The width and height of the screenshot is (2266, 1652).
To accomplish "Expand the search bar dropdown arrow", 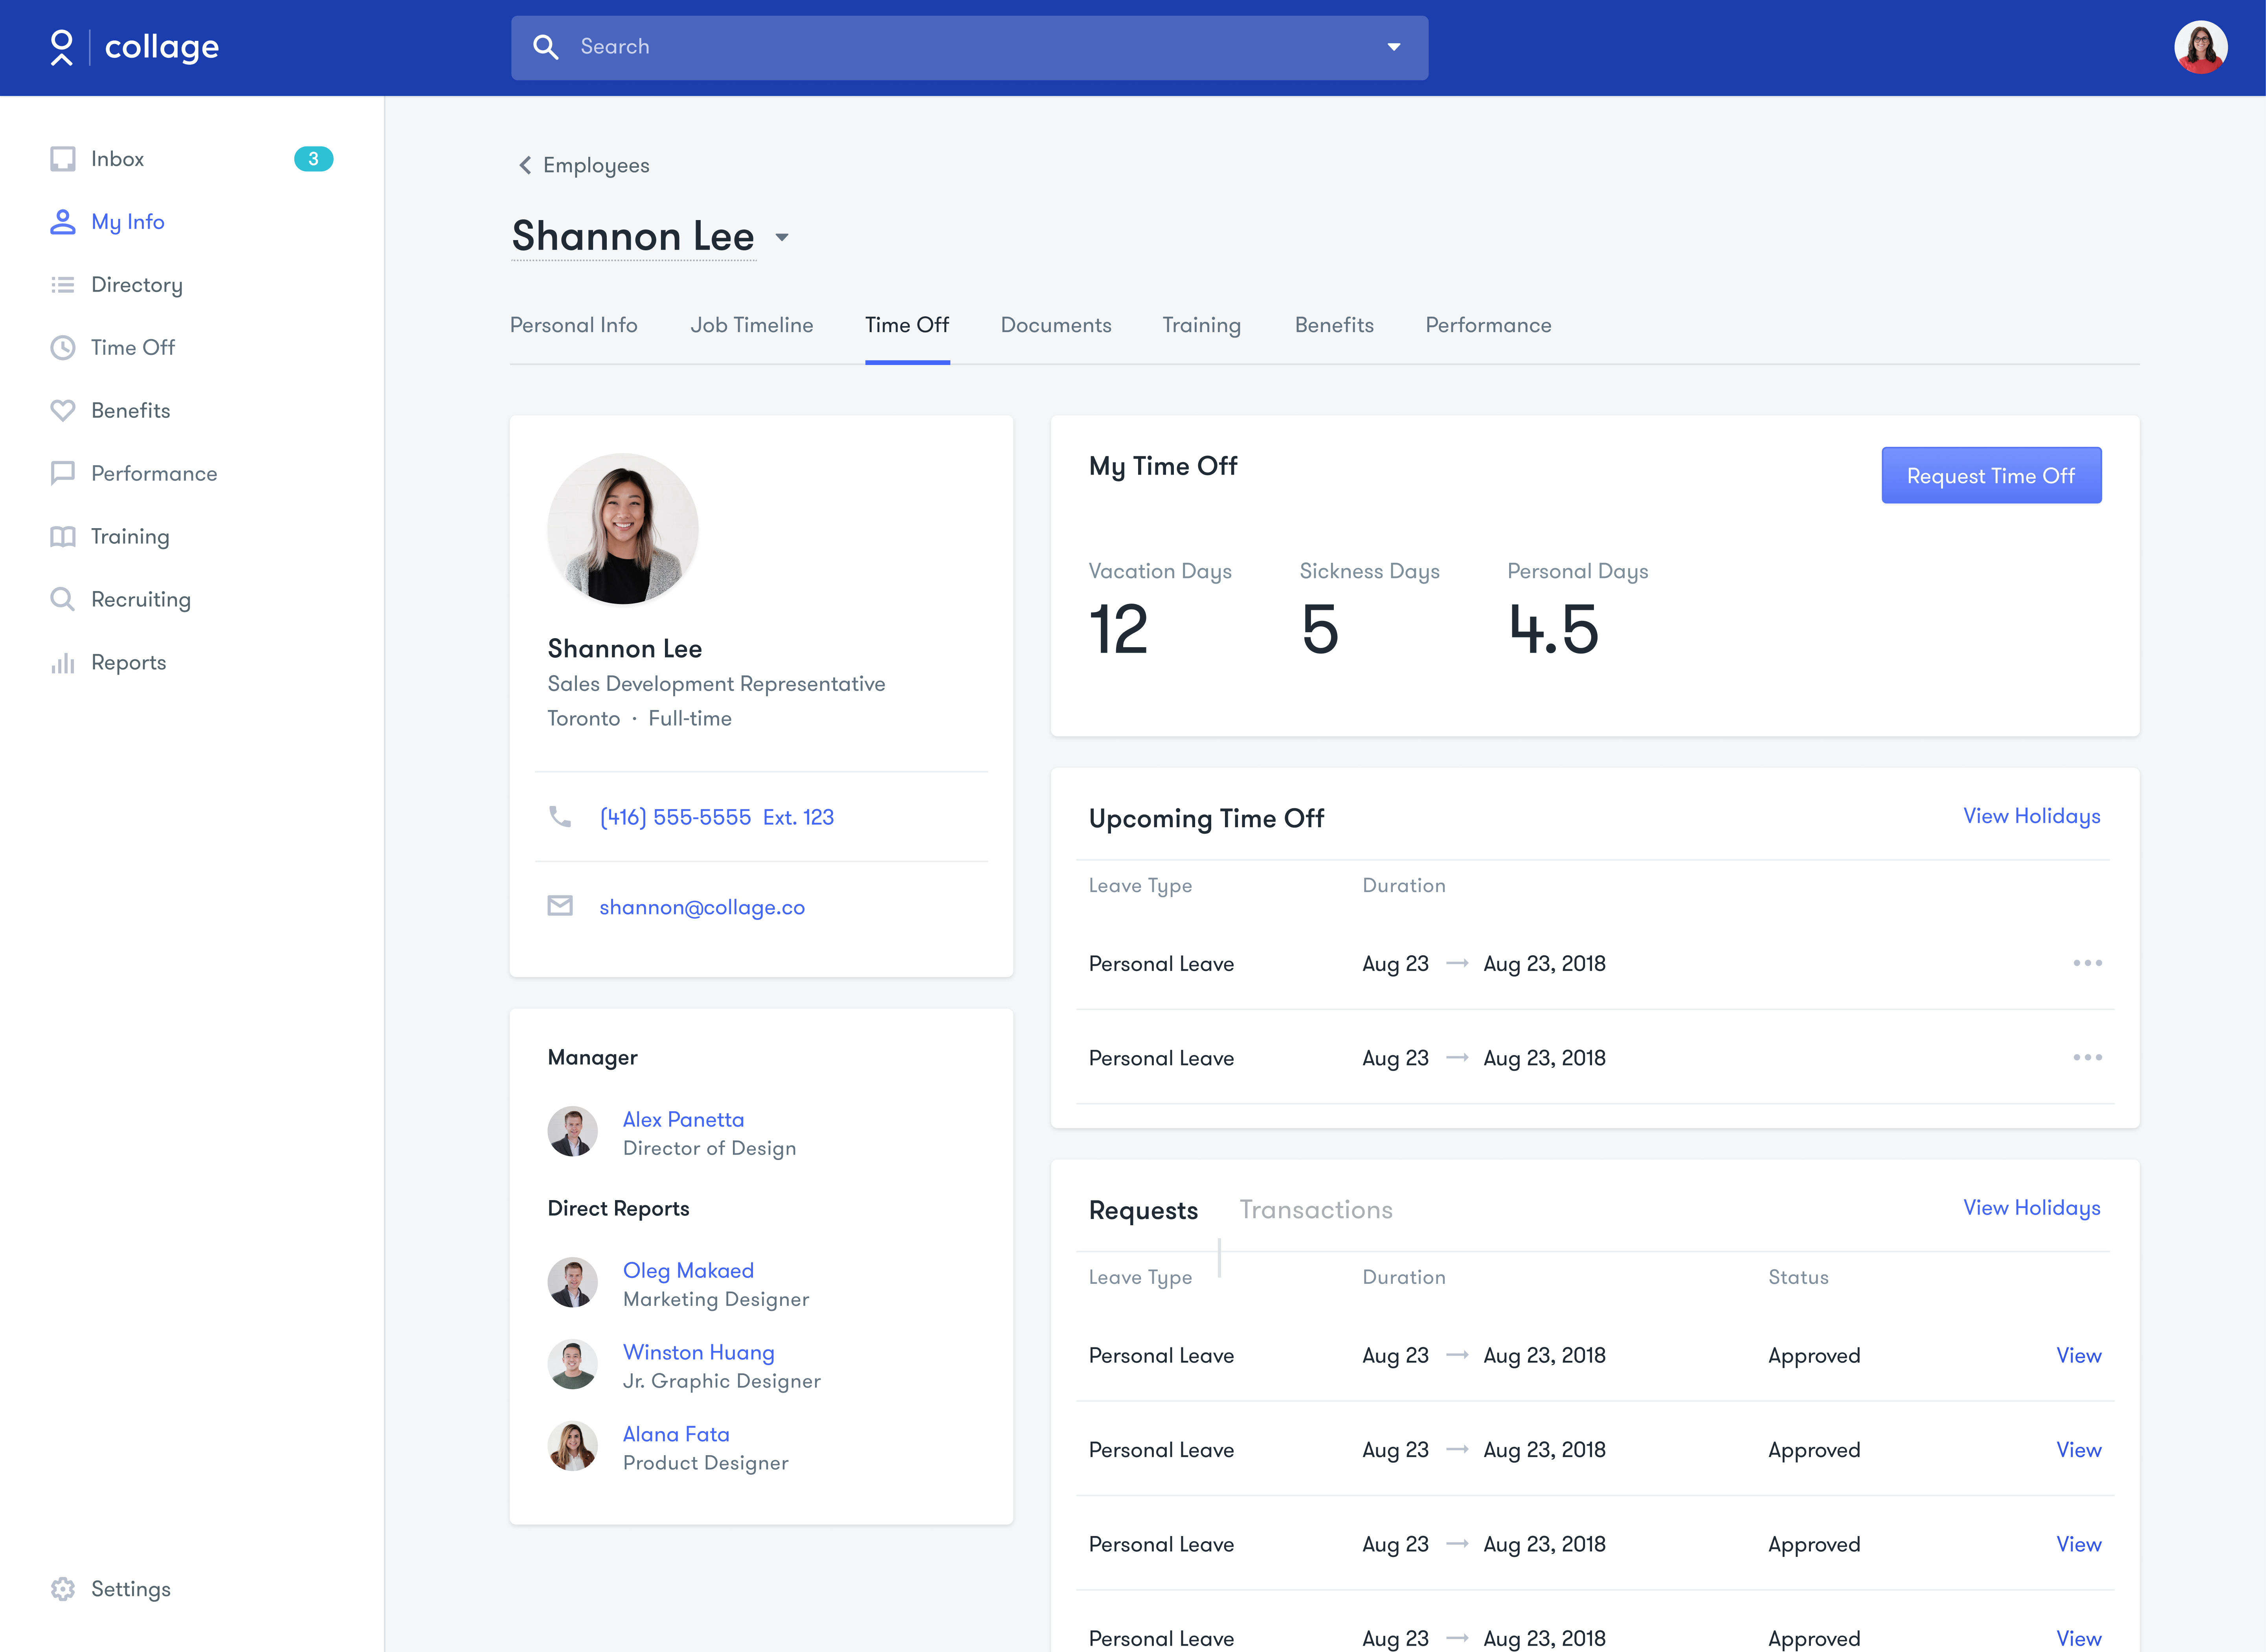I will (x=1393, y=47).
